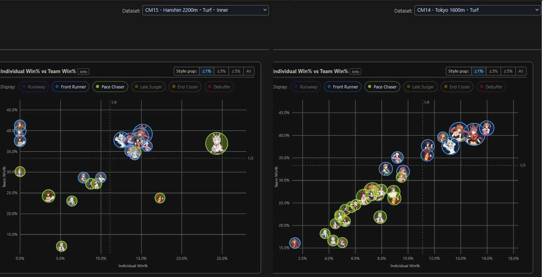Select ≥3% style pop in CM14 chart

pyautogui.click(x=493, y=71)
